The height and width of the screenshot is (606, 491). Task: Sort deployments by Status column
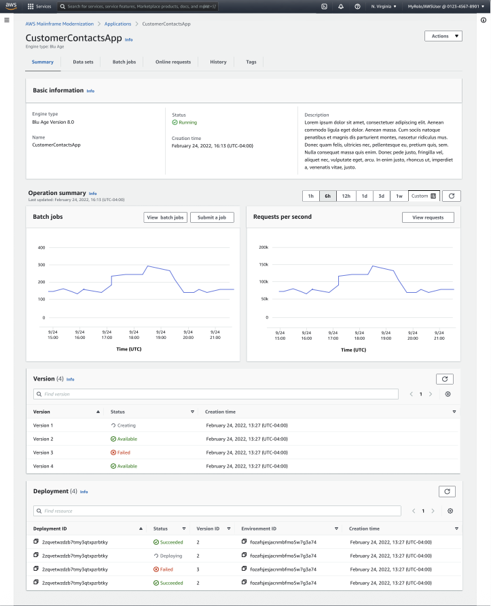point(184,529)
